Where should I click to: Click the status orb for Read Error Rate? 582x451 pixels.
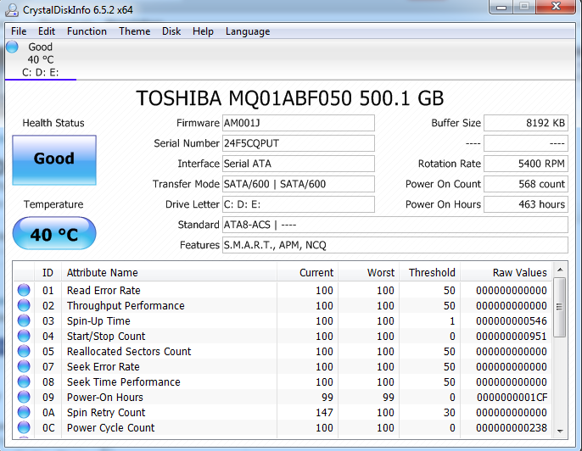[24, 291]
